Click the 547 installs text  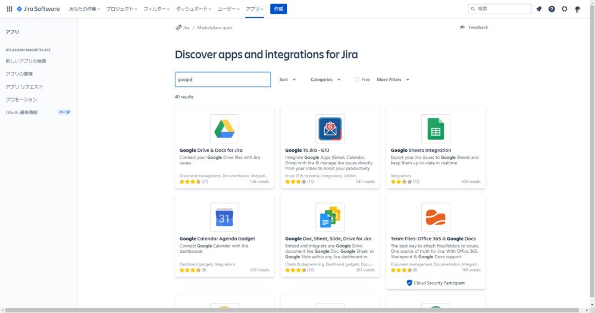click(x=365, y=181)
